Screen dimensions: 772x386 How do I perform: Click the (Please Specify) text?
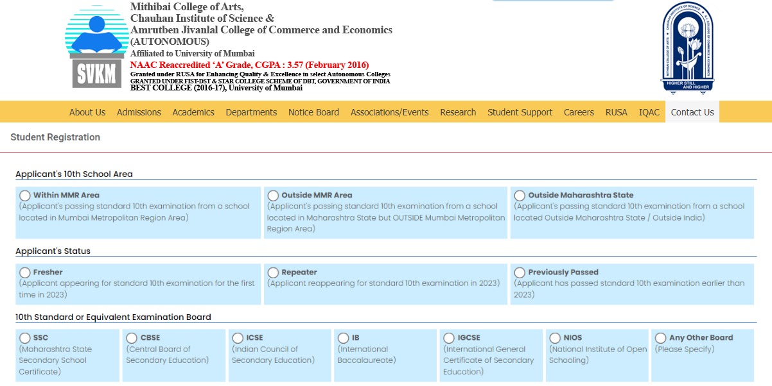(x=685, y=349)
